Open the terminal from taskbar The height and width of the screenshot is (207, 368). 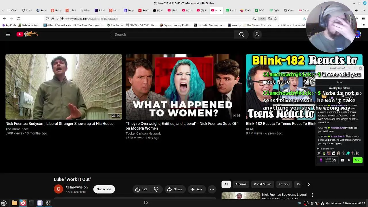[31, 203]
